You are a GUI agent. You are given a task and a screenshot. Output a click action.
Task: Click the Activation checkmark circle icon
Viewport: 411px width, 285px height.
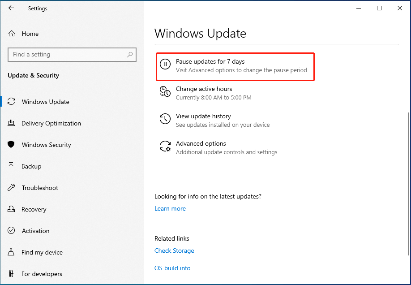(x=11, y=230)
